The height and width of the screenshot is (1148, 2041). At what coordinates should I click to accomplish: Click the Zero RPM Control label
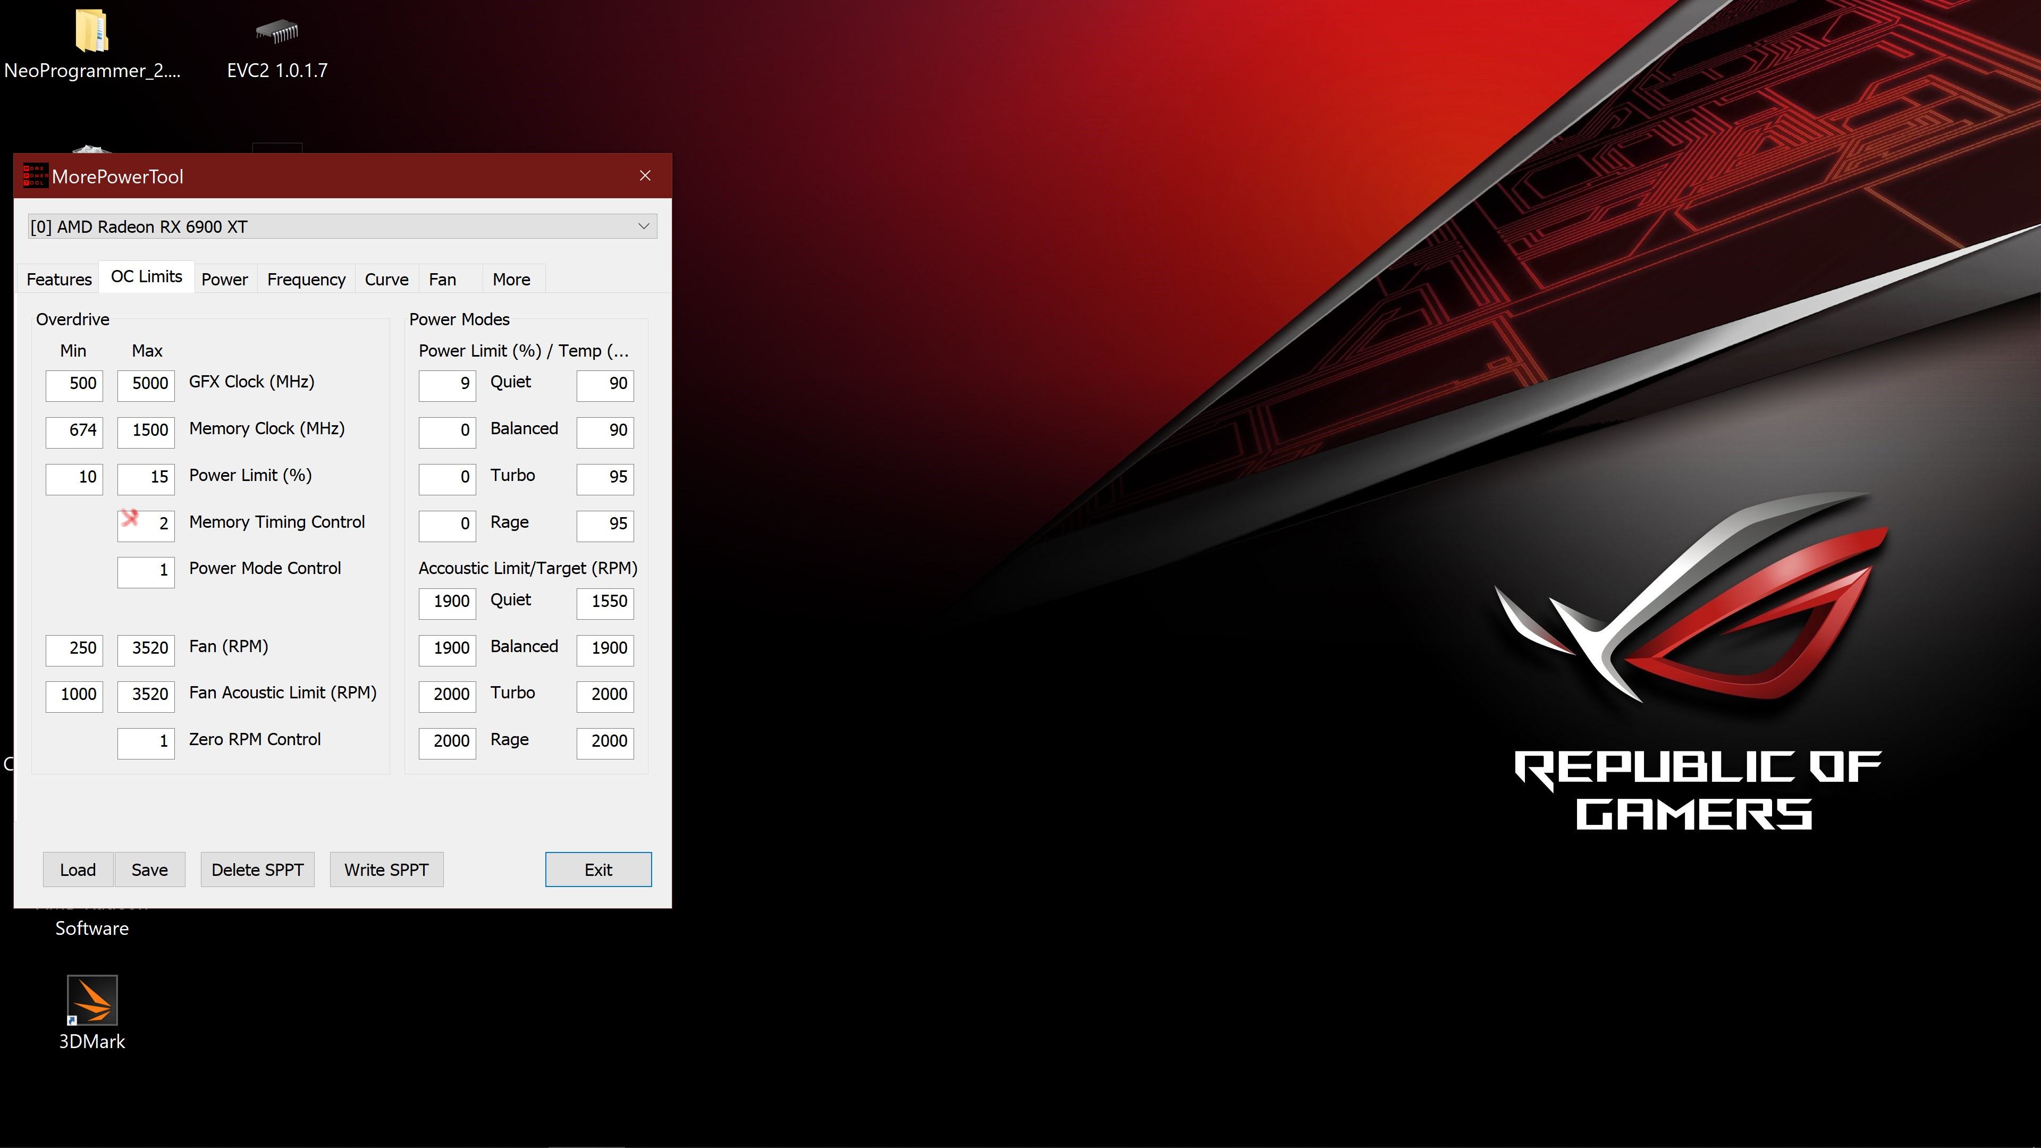255,739
